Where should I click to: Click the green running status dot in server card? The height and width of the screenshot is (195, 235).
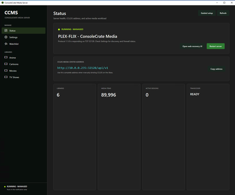click(x=59, y=29)
